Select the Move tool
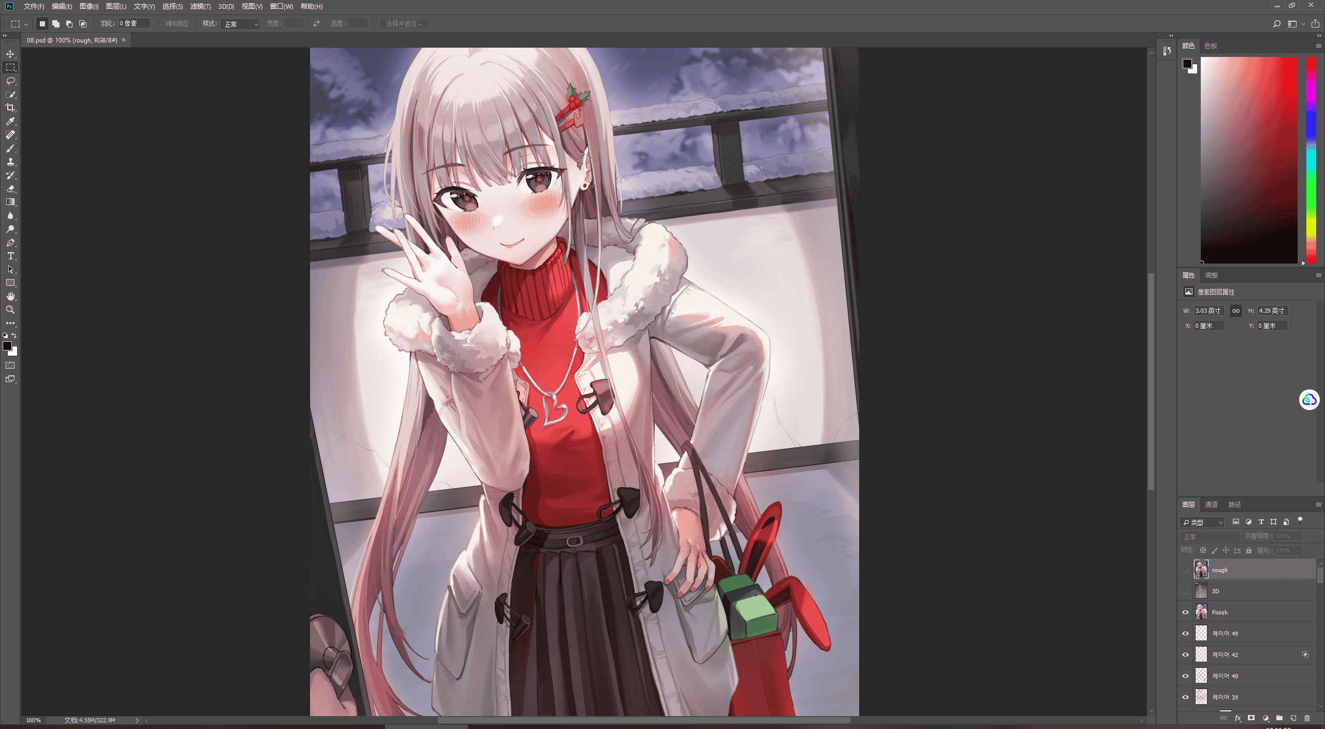Image resolution: width=1325 pixels, height=729 pixels. coord(10,54)
